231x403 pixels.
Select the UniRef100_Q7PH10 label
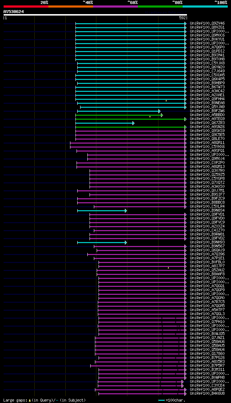click(x=208, y=322)
